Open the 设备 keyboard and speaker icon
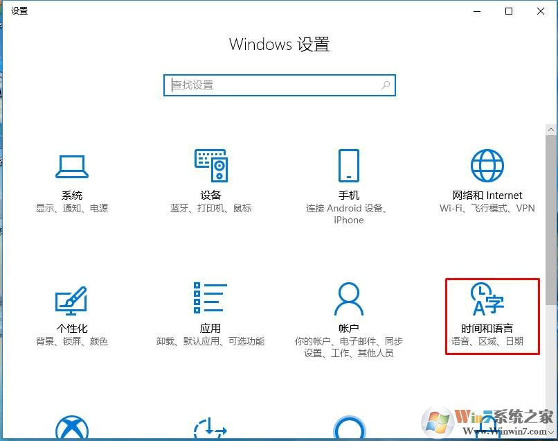Viewport: 558px width, 441px height. (211, 166)
